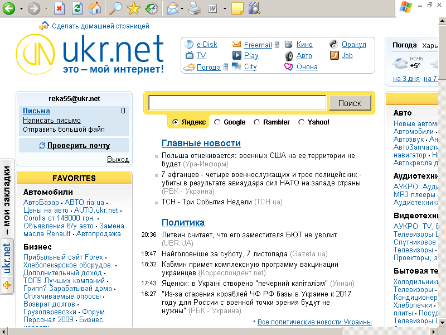The height and width of the screenshot is (335, 446).
Task: Expand the Edit button dropdown arrow
Action: pyautogui.click(x=225, y=8)
